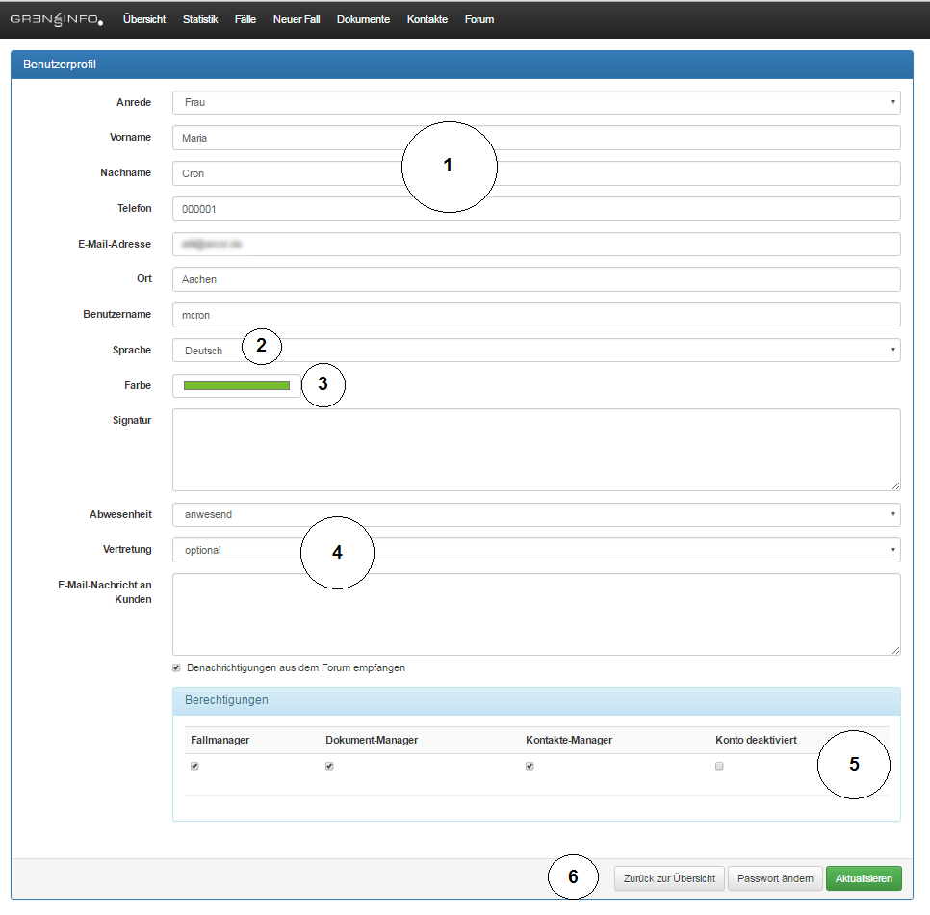Navigate to Kontakte
930x915 pixels.
click(427, 19)
